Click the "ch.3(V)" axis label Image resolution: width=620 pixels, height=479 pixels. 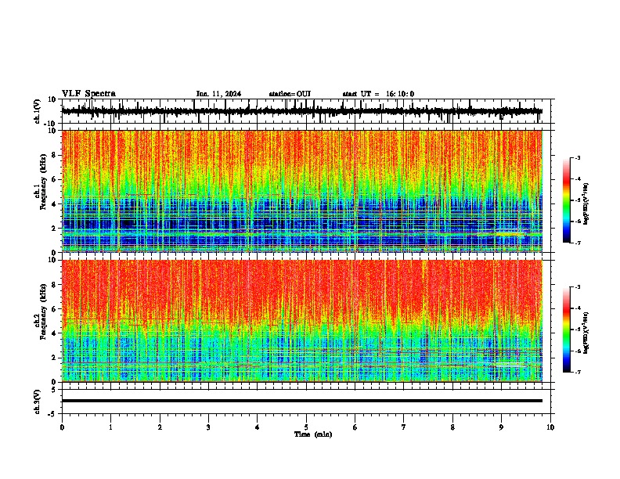click(x=38, y=402)
